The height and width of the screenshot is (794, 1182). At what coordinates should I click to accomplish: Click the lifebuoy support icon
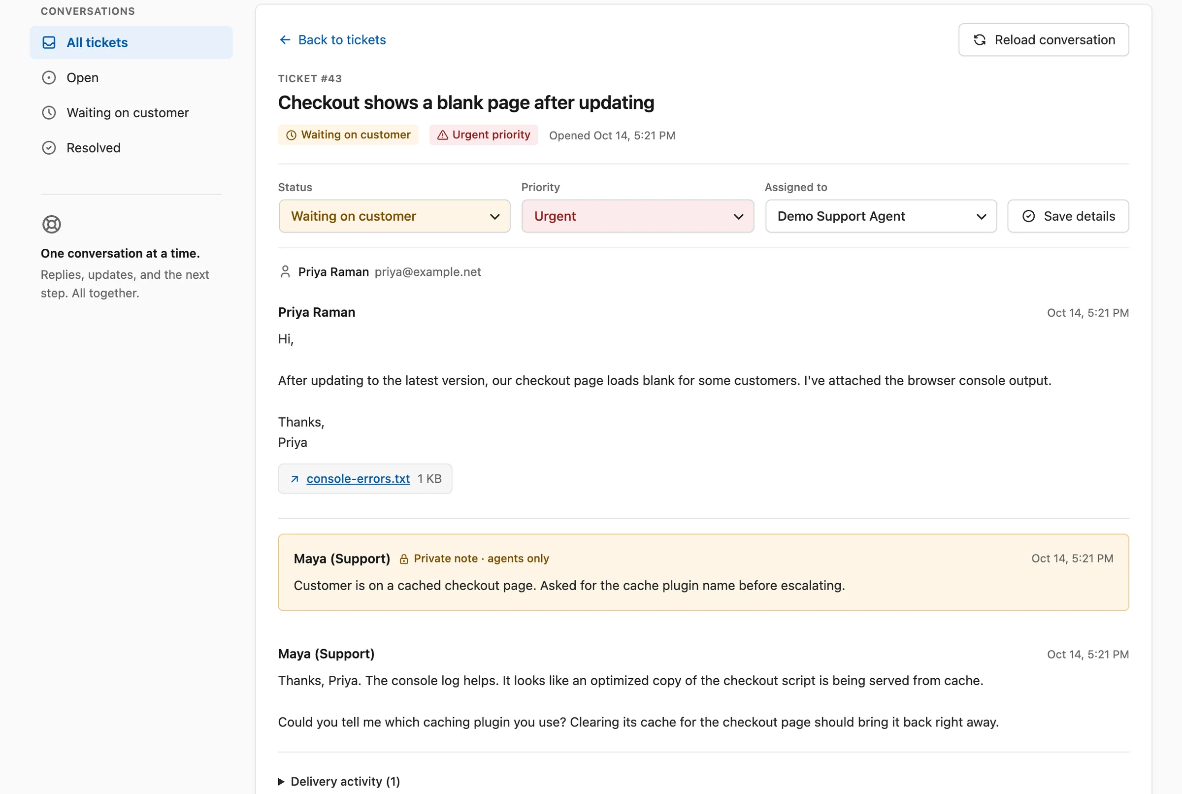click(52, 224)
